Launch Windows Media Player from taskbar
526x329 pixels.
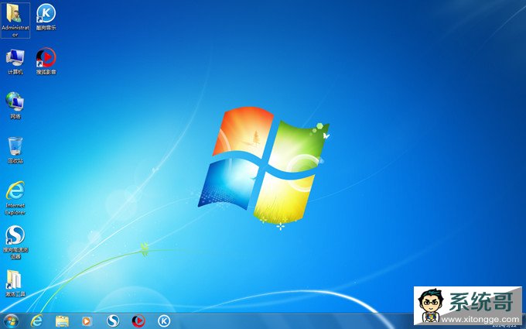[x=87, y=321]
